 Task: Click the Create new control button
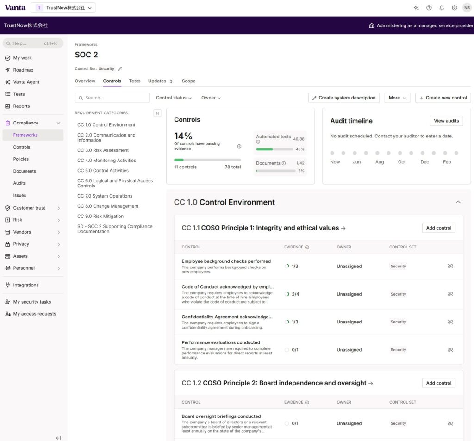point(443,98)
